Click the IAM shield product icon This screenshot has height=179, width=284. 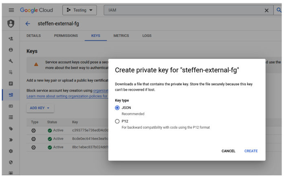(11, 24)
